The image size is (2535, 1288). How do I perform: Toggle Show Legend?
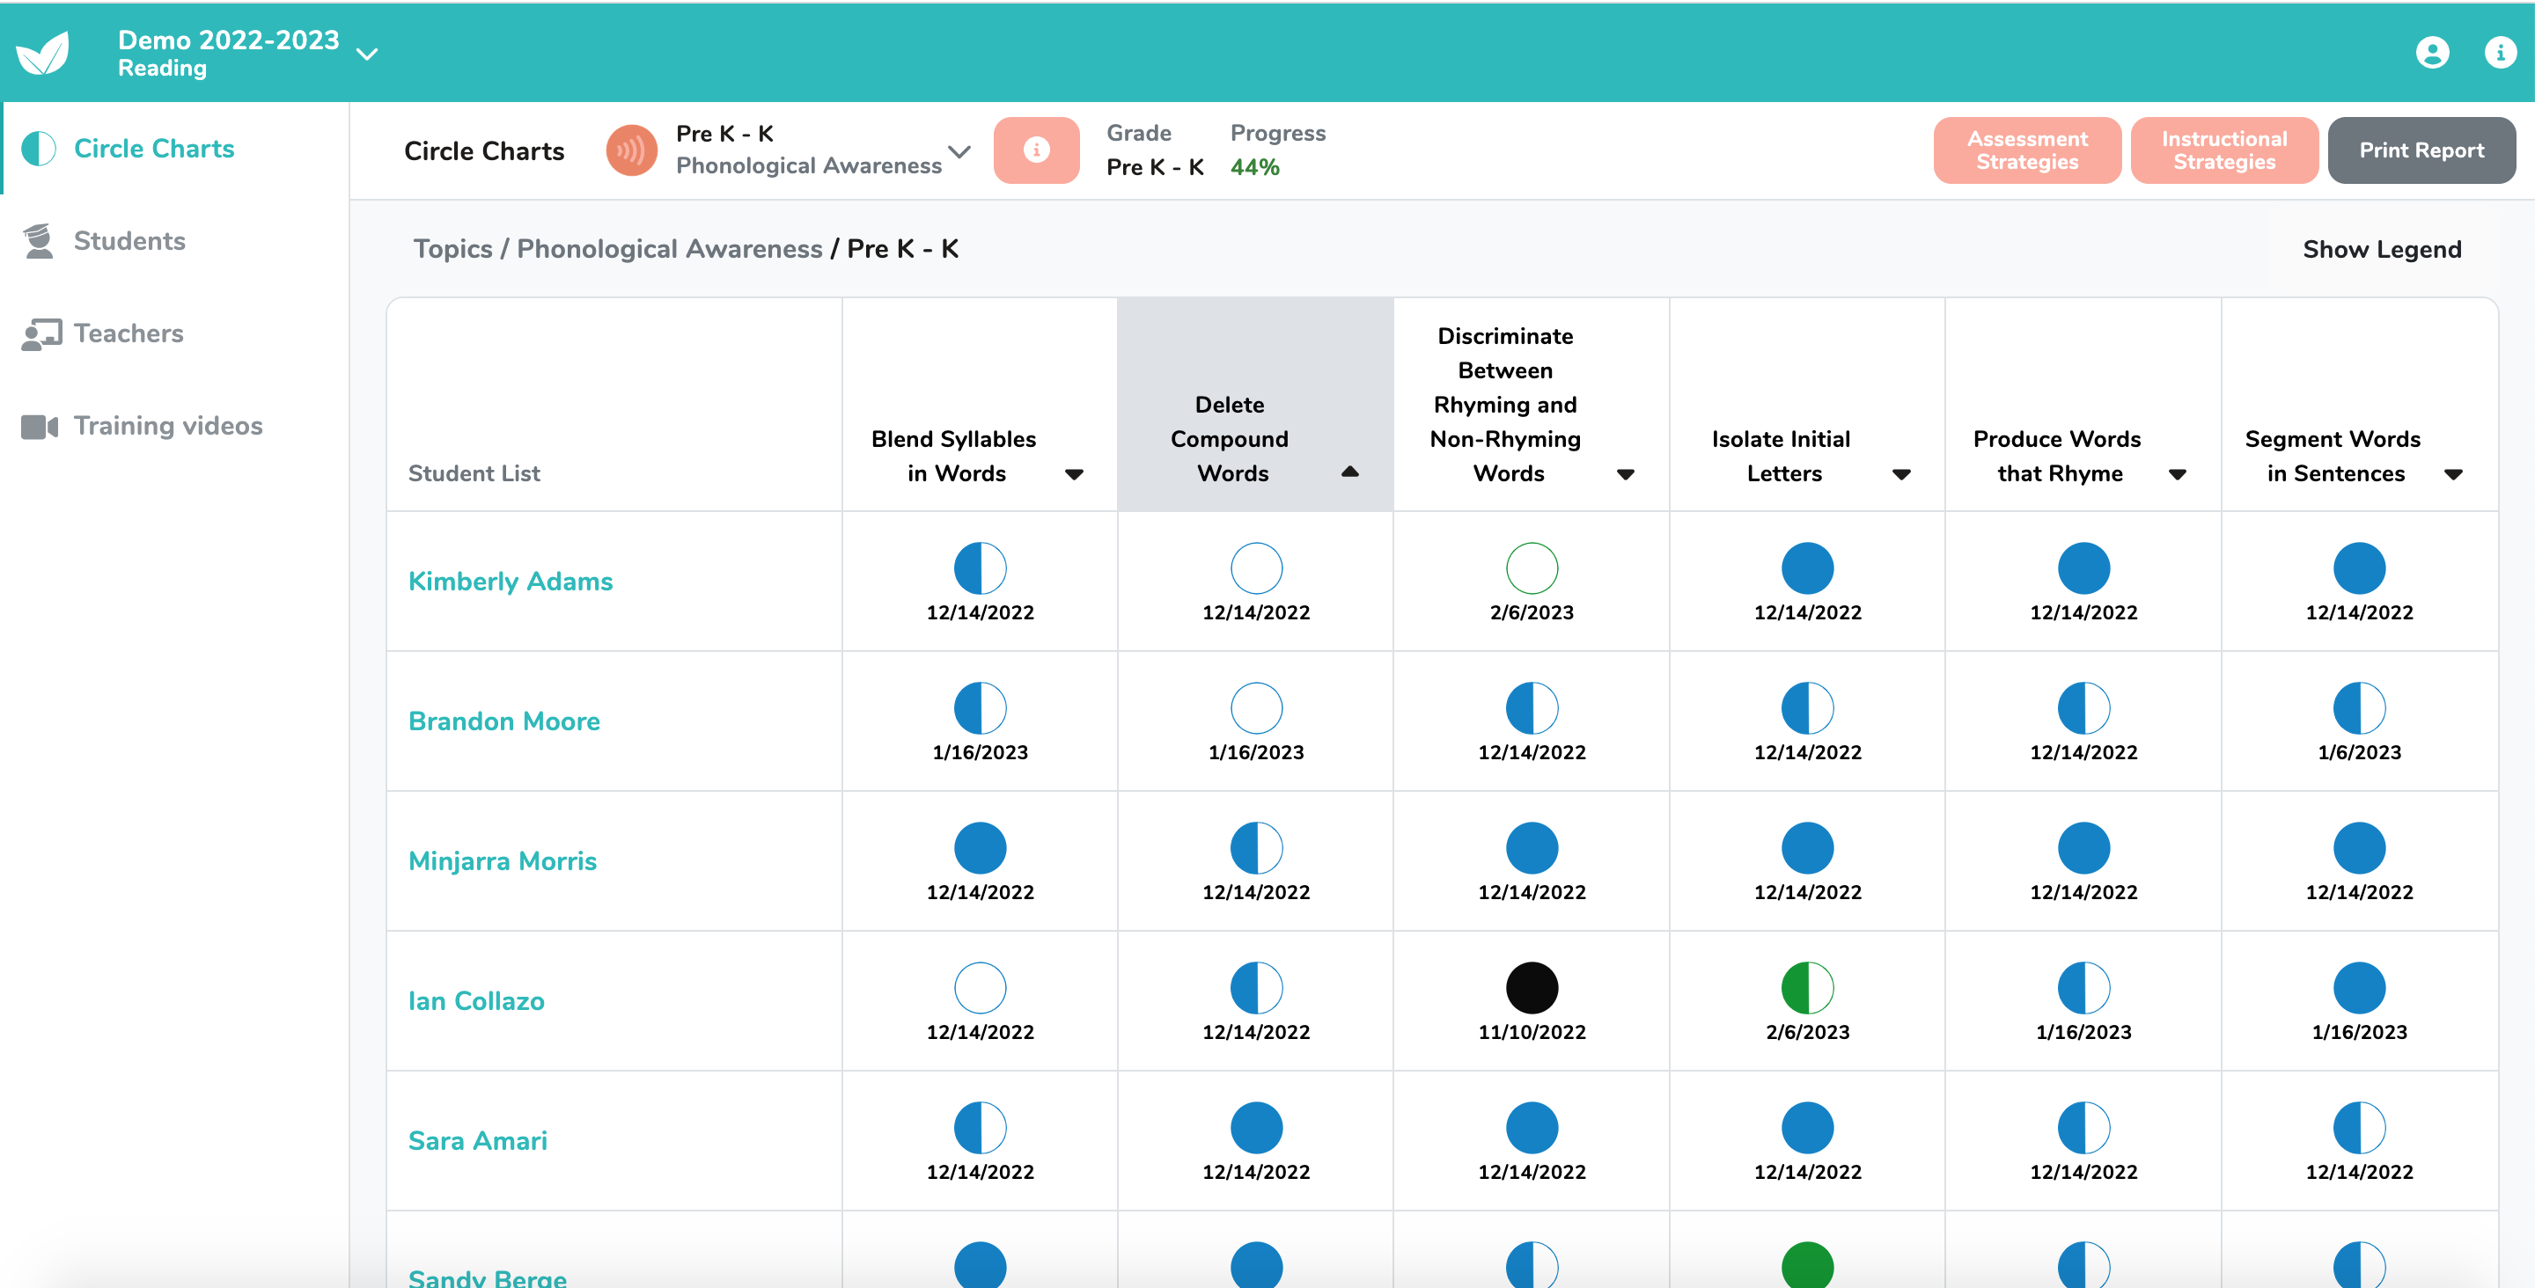2383,248
